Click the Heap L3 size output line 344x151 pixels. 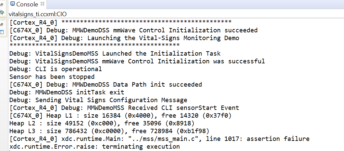[109, 131]
